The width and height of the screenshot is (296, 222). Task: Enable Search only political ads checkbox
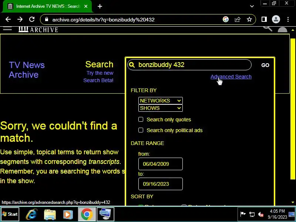coord(141,130)
